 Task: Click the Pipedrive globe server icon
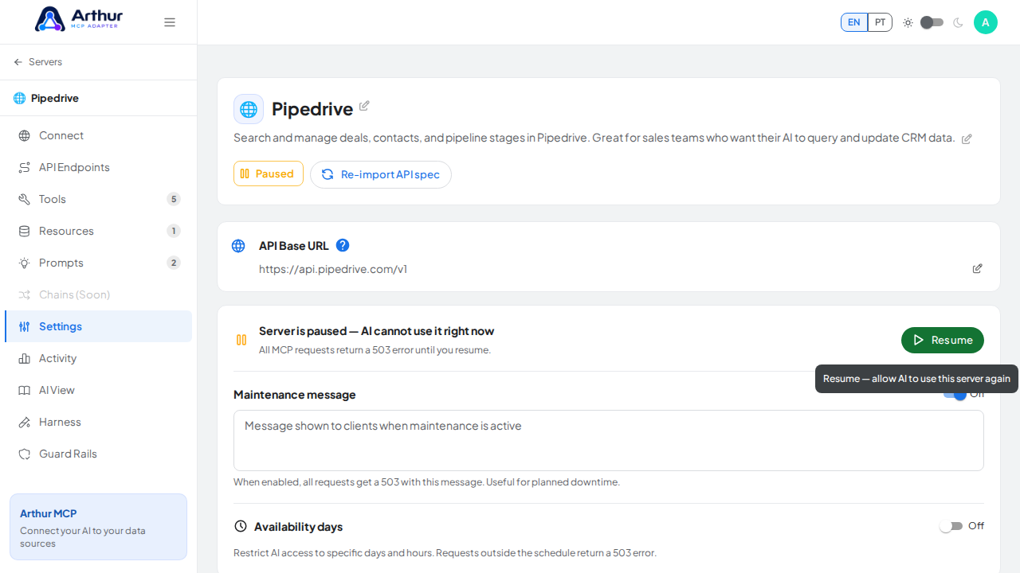(249, 109)
